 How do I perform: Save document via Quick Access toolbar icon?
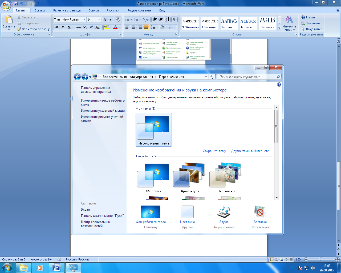(16, 4)
